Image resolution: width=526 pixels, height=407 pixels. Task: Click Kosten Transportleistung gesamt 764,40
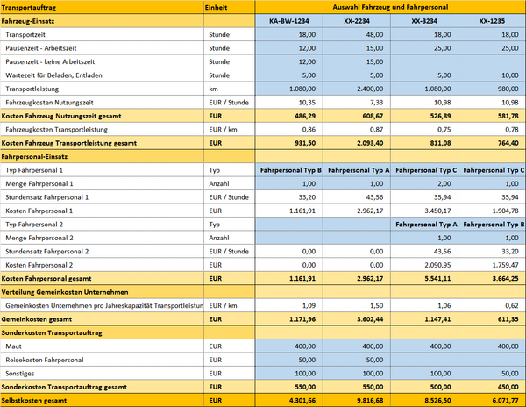492,143
